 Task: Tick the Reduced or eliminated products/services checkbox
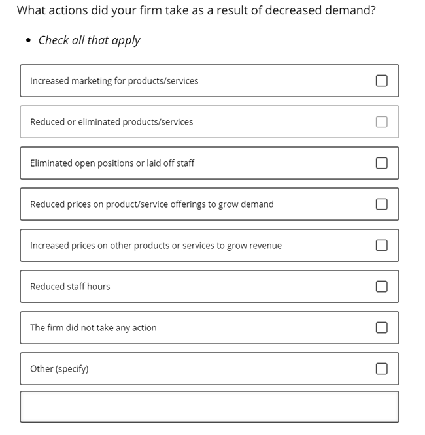click(x=381, y=121)
